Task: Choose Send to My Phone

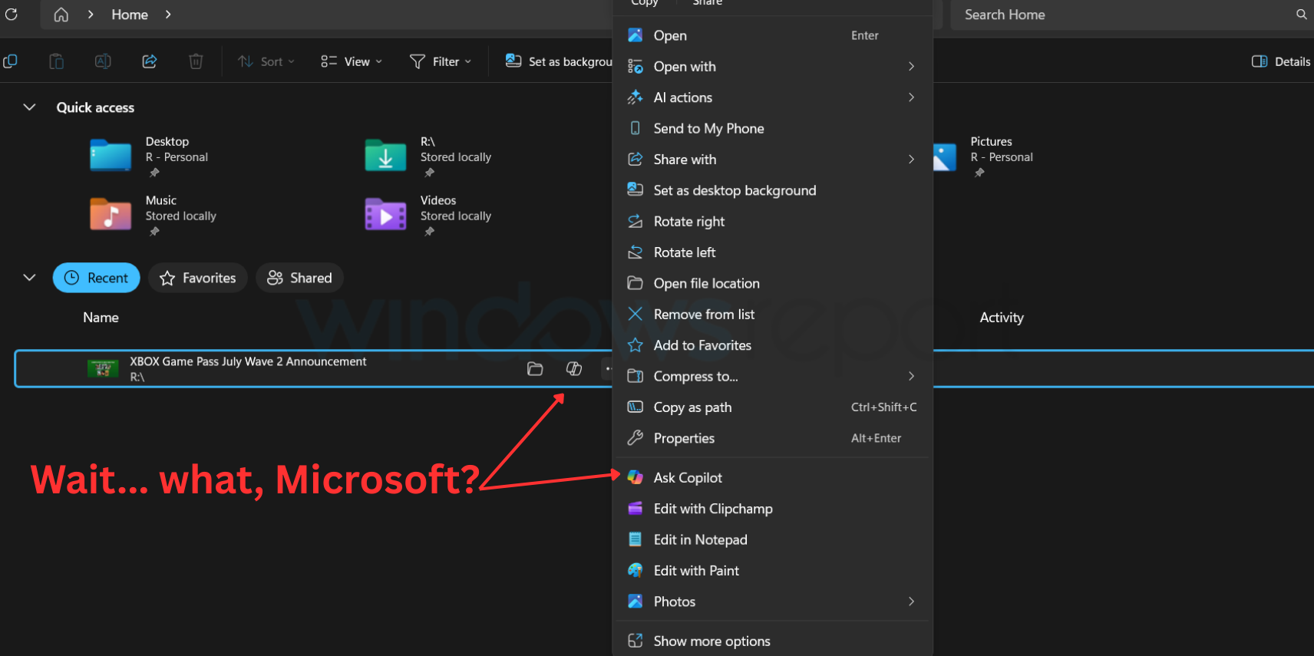Action: coord(772,128)
